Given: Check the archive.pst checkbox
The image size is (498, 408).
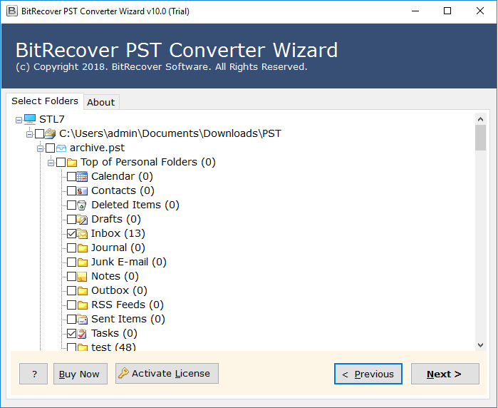Looking at the screenshot, I should (50, 148).
